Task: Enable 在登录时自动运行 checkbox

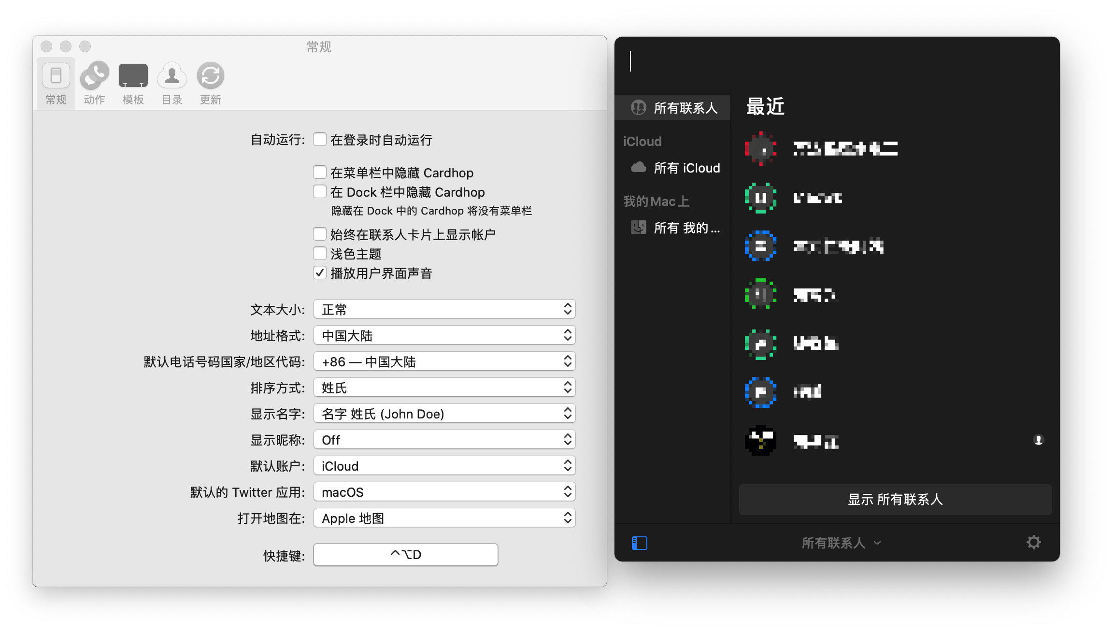Action: coord(319,140)
